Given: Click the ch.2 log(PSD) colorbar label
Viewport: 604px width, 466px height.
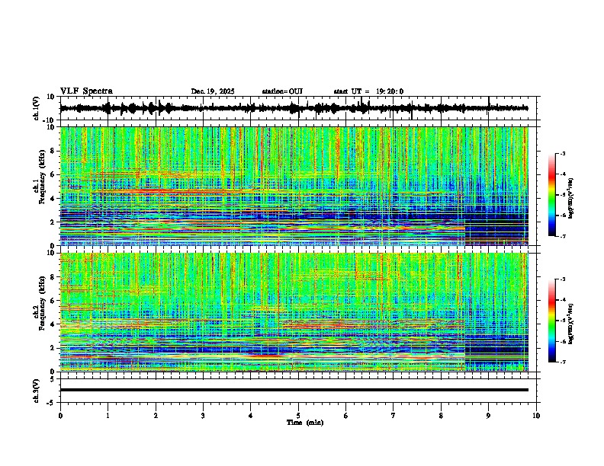Looking at the screenshot, I should 571,324.
